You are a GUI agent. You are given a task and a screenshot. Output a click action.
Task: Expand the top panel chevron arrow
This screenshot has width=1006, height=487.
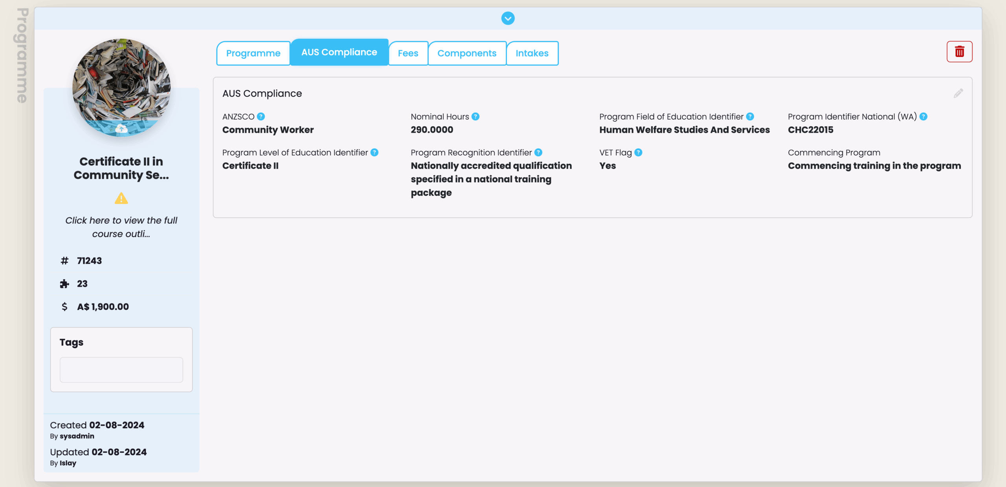[508, 18]
